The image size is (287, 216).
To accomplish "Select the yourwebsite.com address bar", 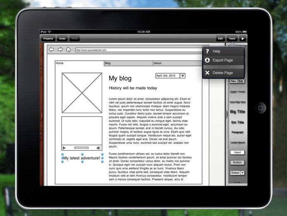I will 139,50.
